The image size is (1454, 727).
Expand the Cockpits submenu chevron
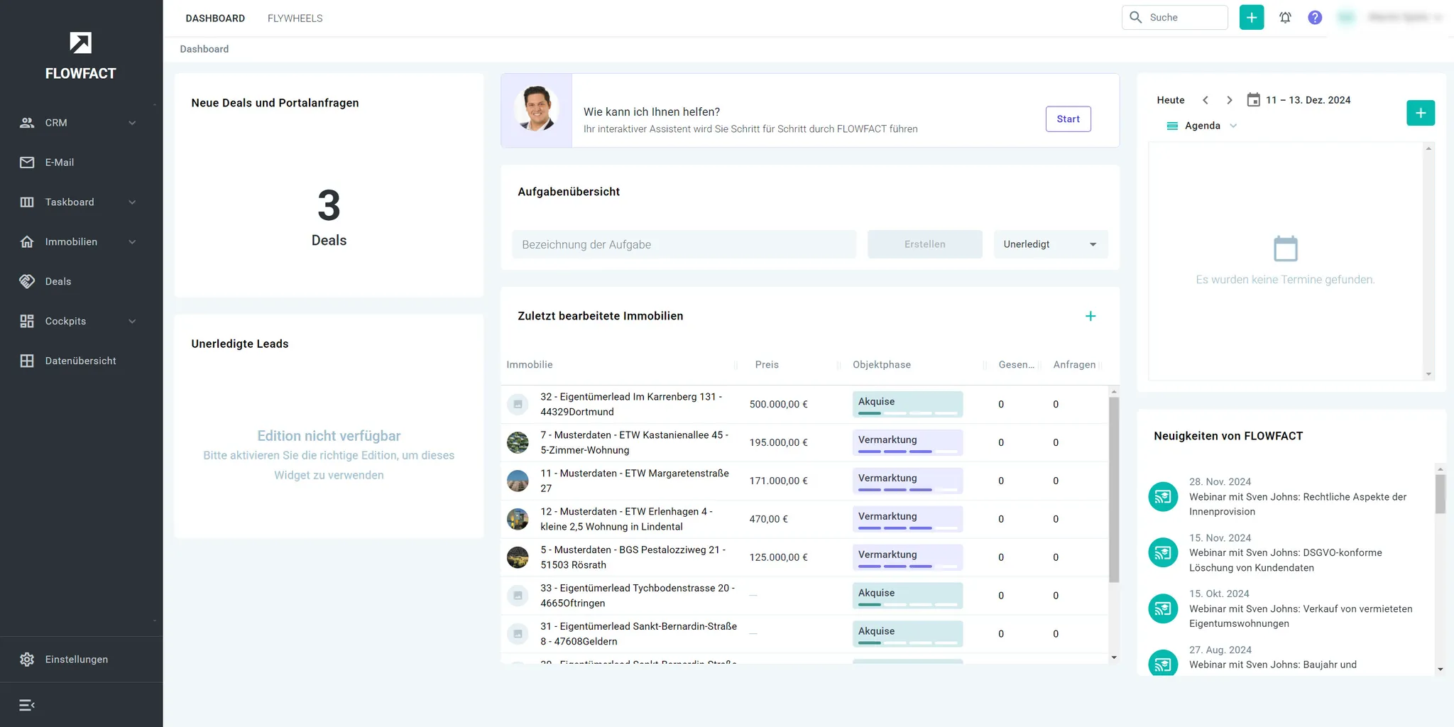click(132, 322)
